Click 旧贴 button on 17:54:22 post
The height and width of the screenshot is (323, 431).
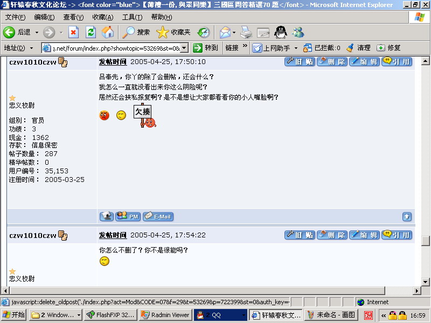(300, 235)
